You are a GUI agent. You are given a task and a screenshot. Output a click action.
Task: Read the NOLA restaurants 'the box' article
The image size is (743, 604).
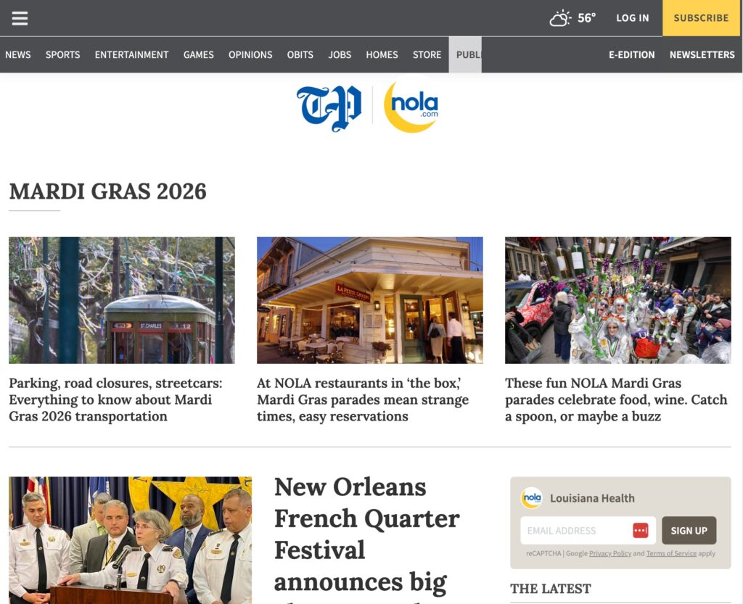pyautogui.click(x=363, y=400)
